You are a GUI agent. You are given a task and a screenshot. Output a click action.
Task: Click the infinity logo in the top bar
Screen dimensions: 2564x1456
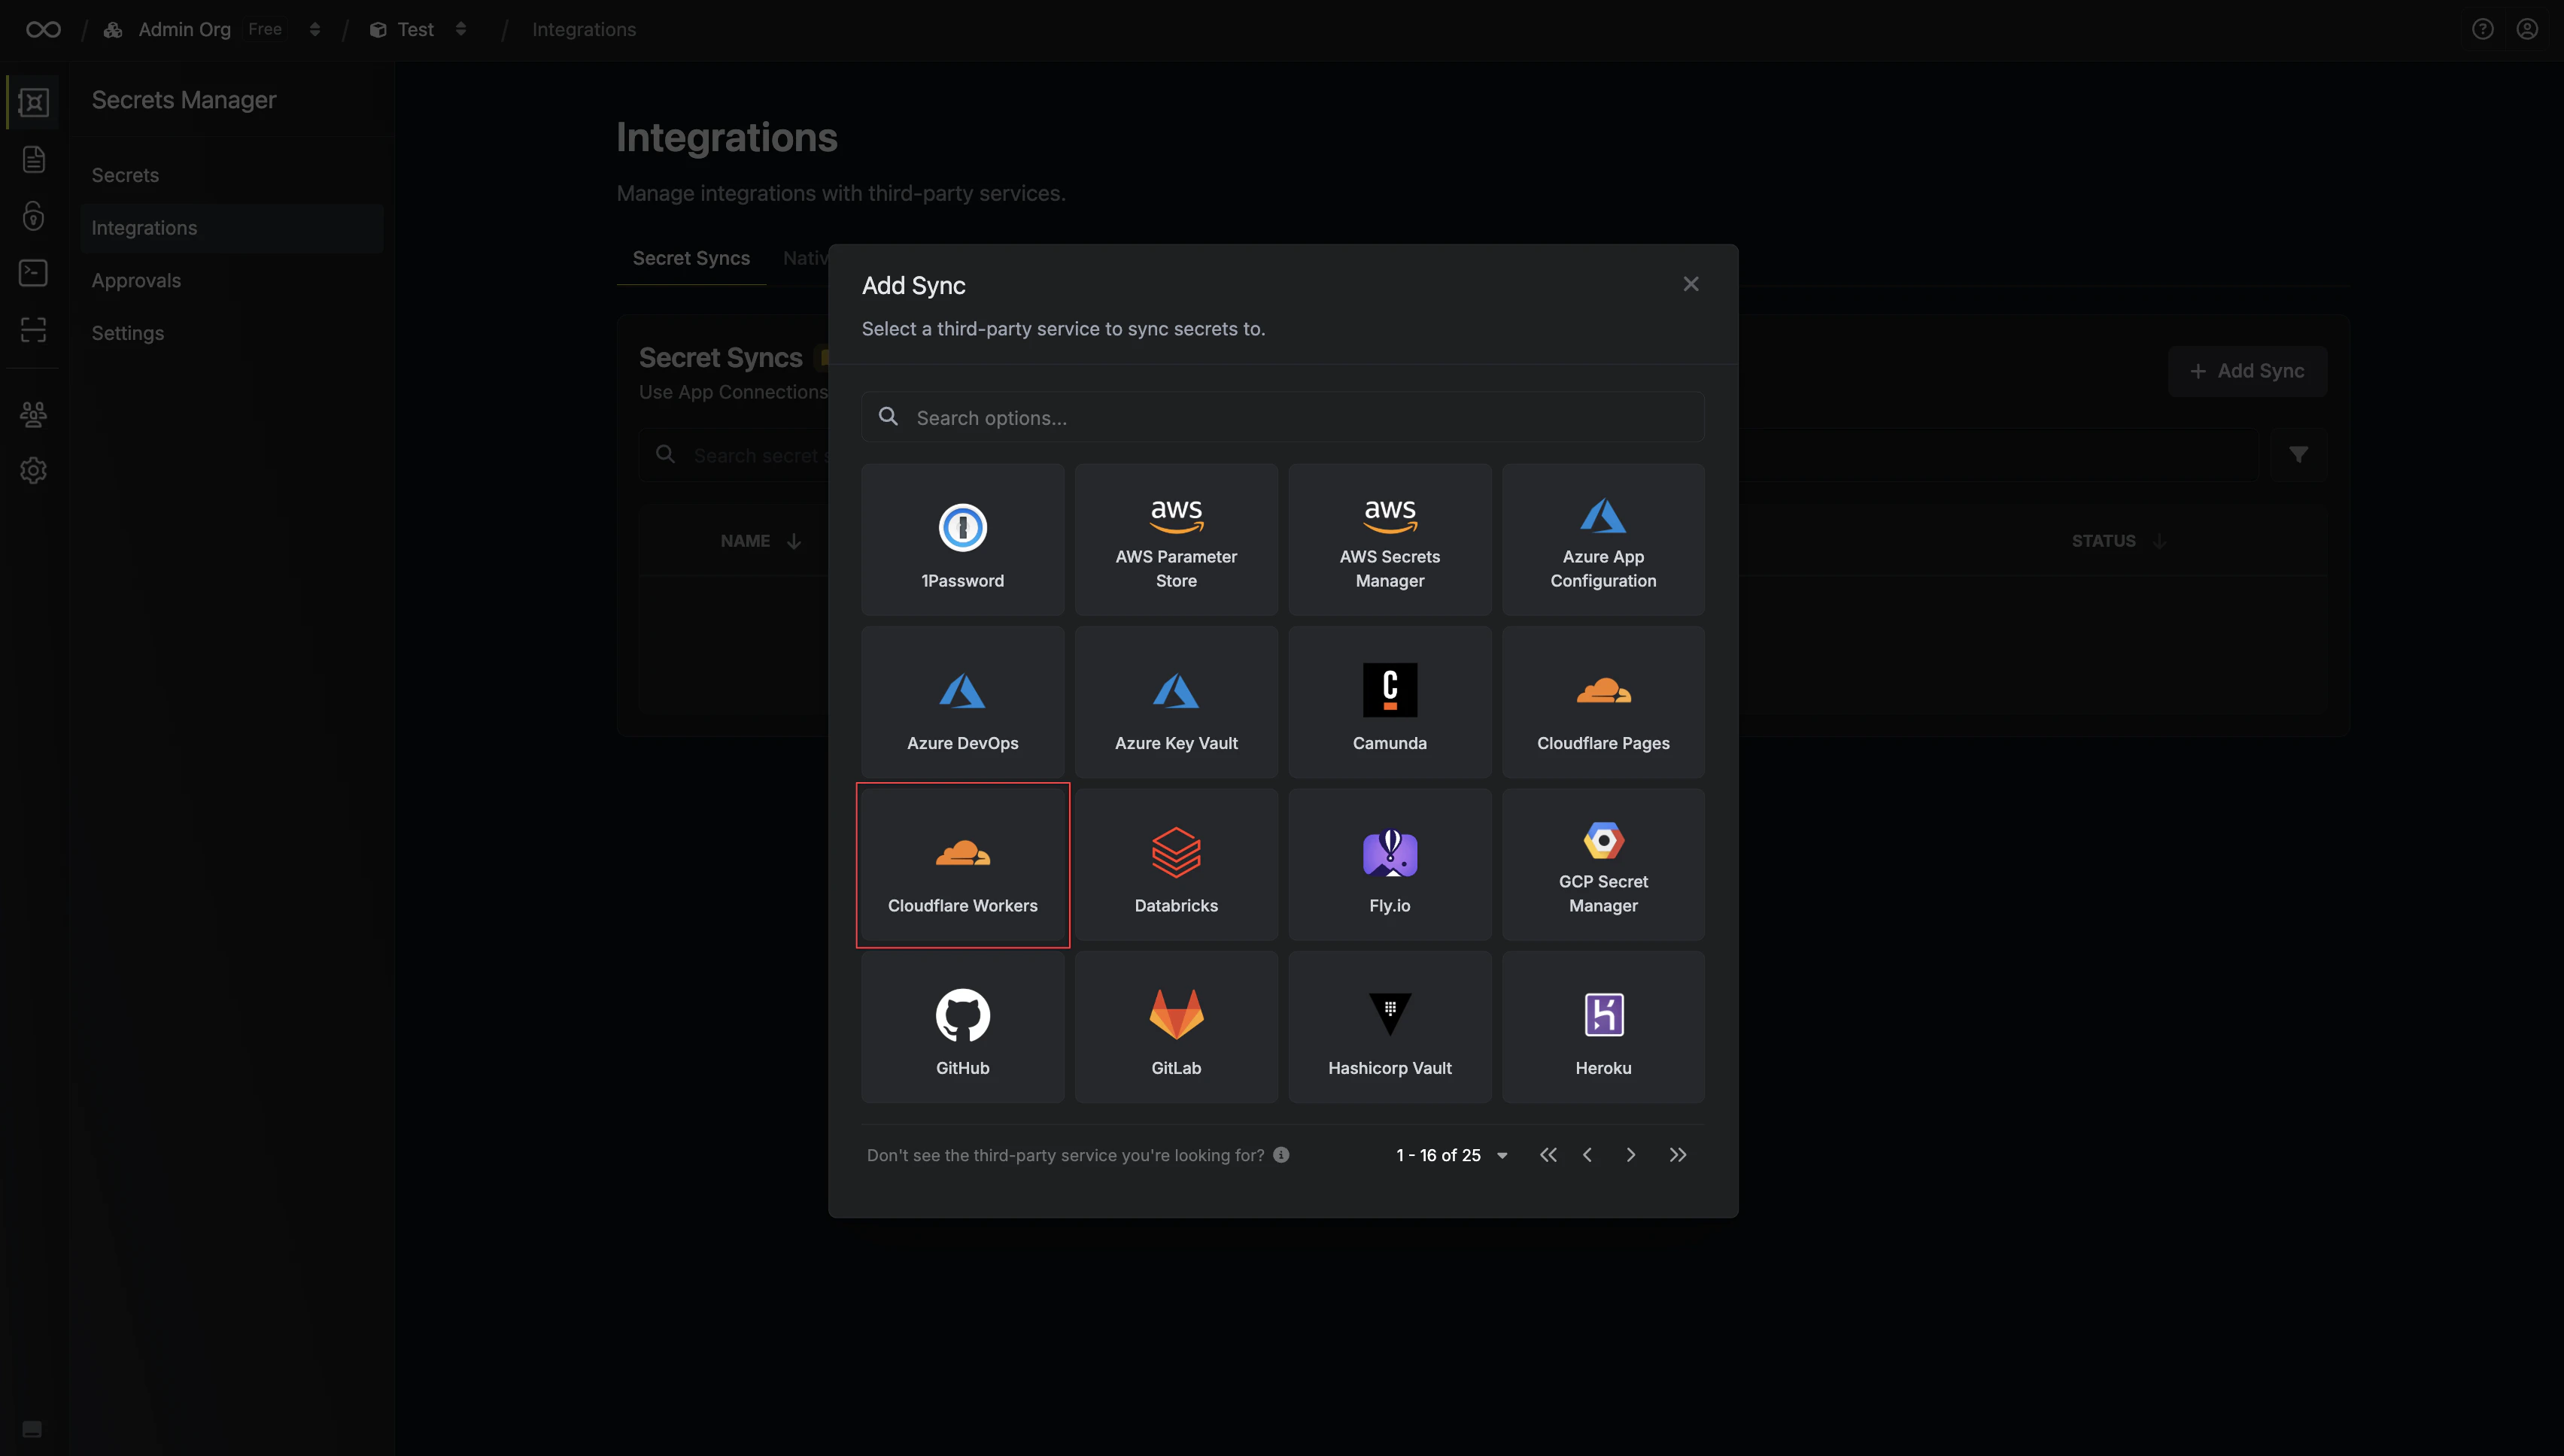tap(43, 29)
